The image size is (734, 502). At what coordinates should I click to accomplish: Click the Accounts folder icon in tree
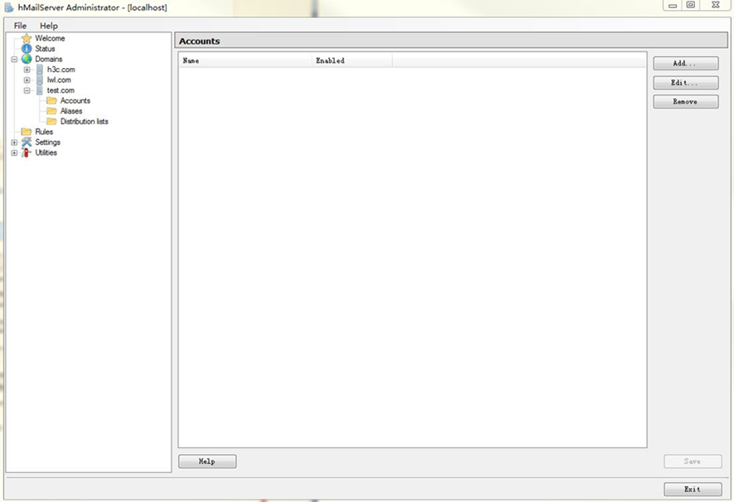click(x=51, y=101)
